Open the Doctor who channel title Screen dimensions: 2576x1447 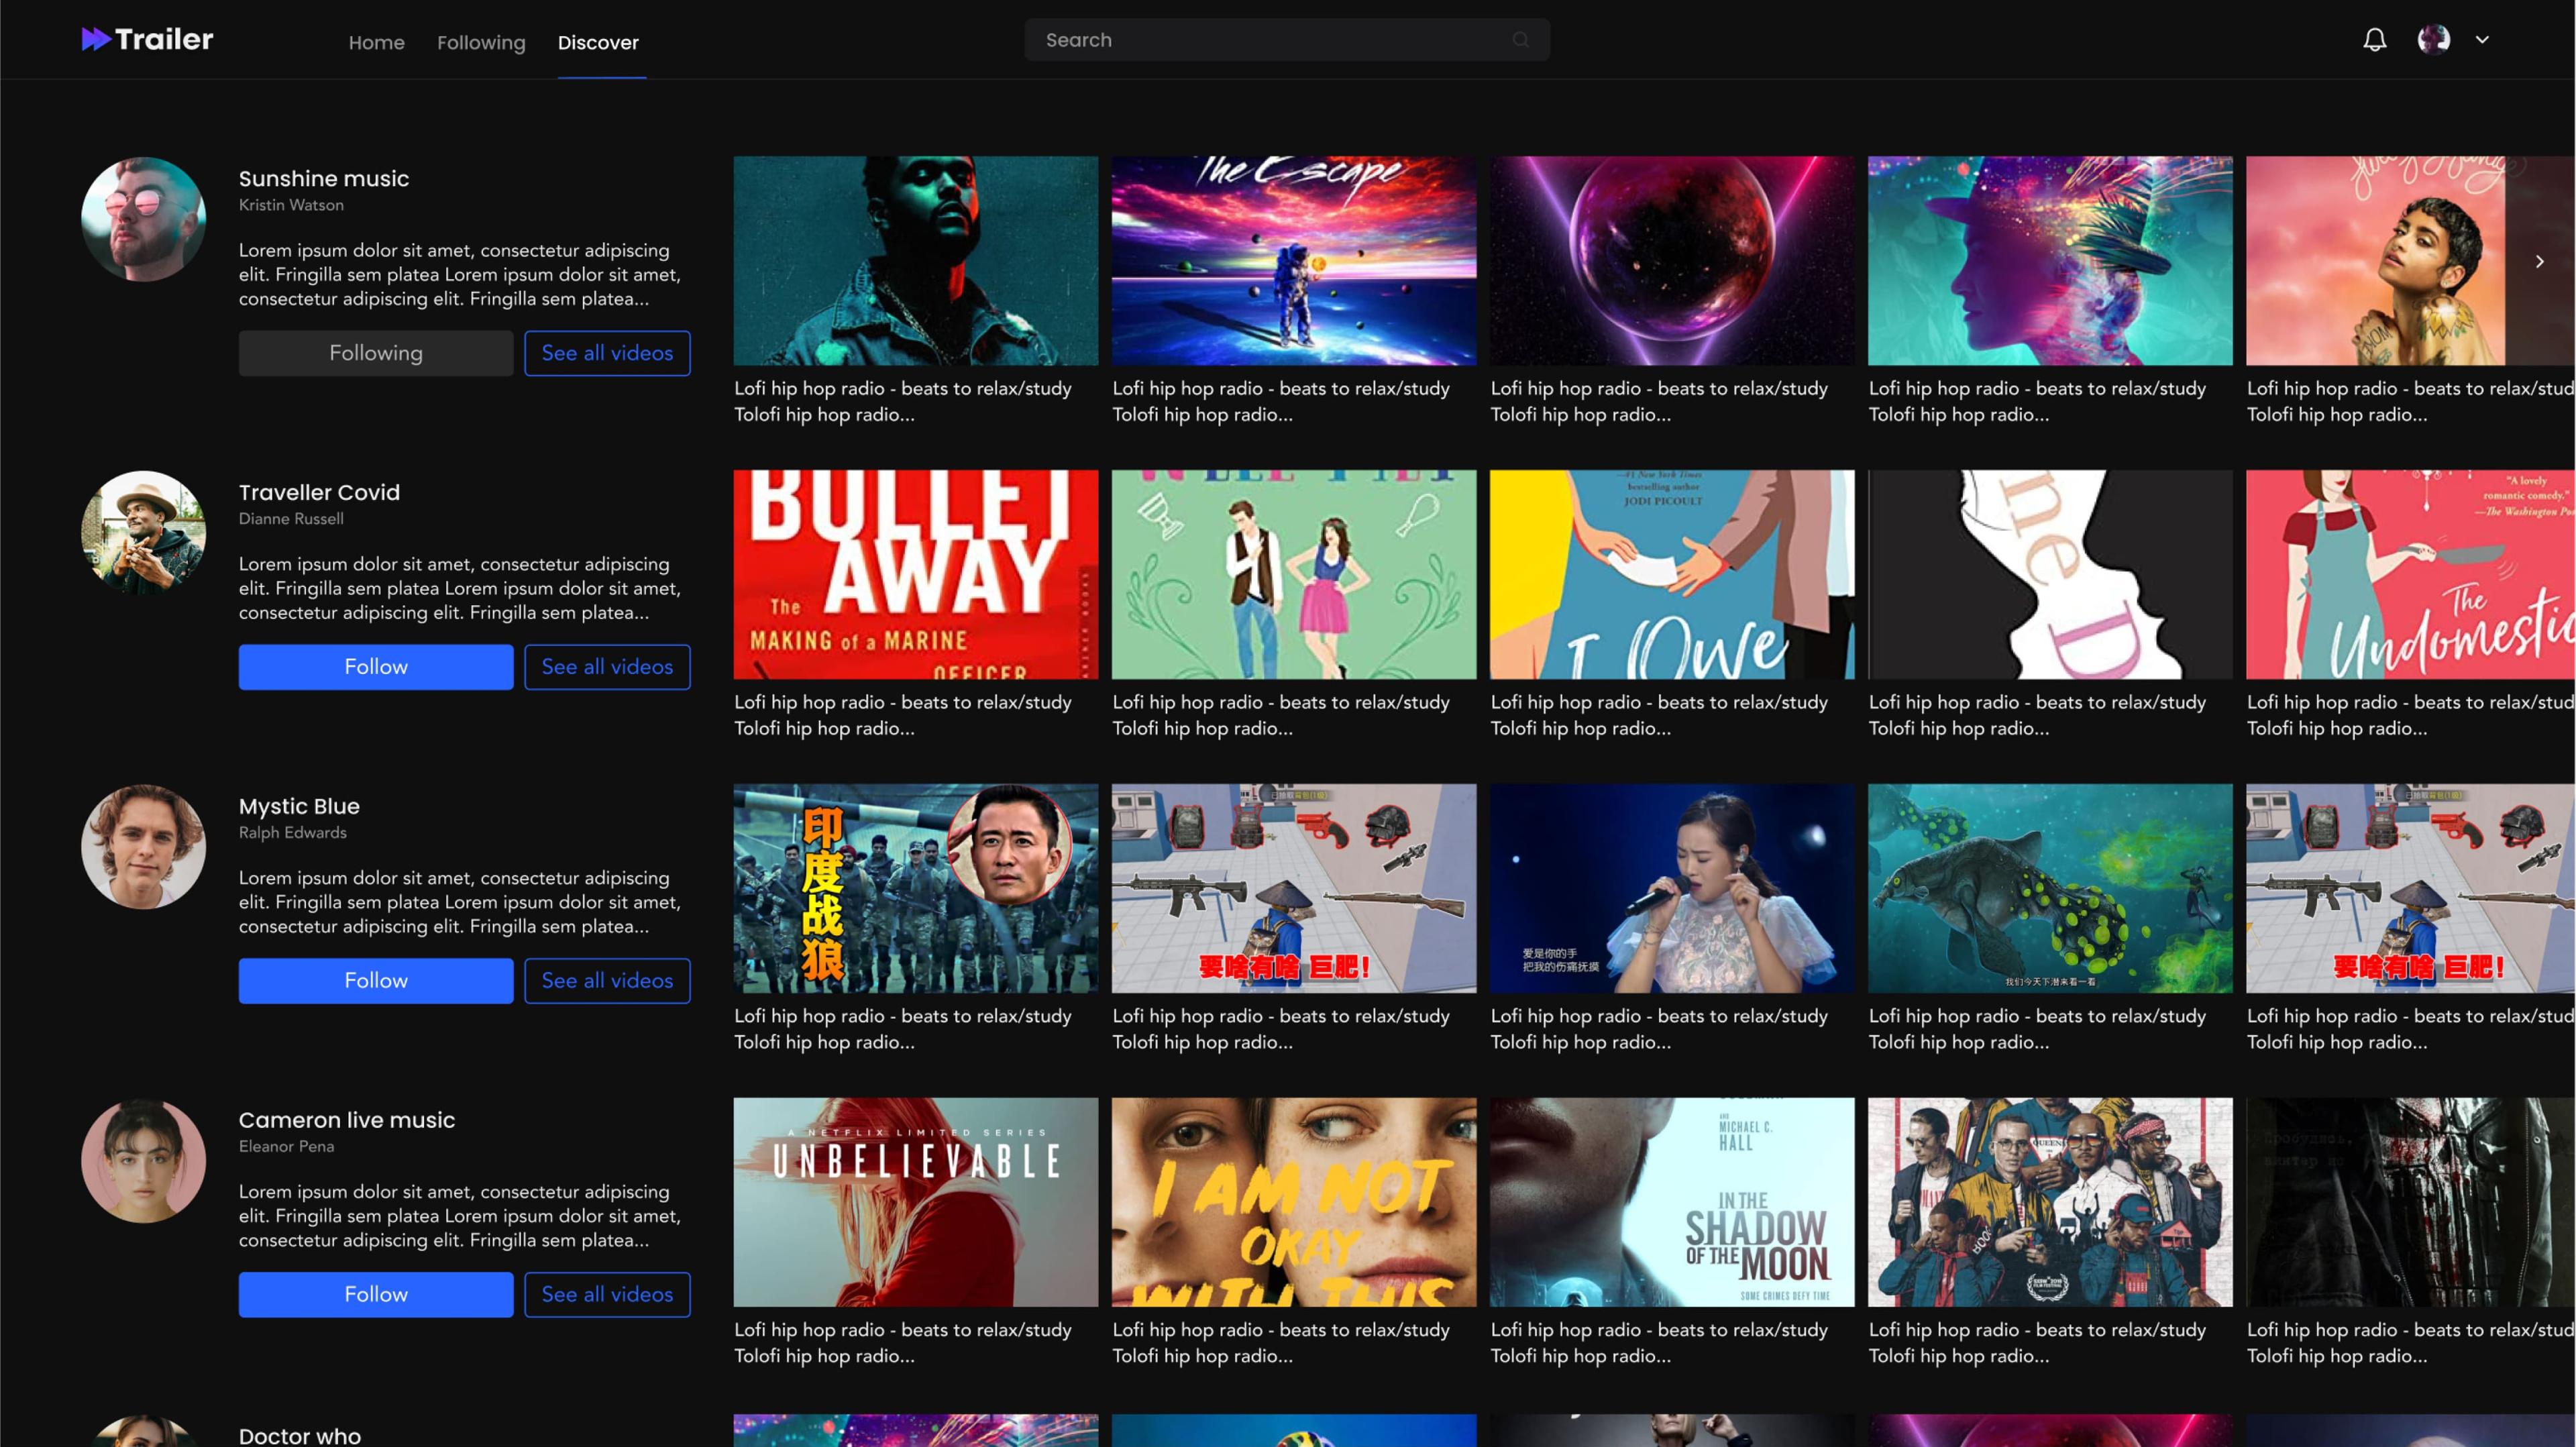point(300,1435)
